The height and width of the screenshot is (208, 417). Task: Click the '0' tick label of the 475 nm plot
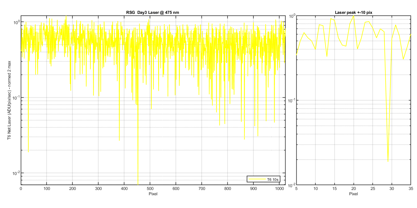pos(21,189)
